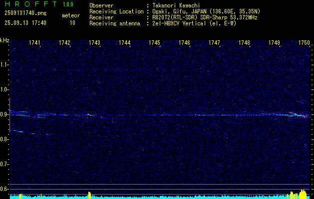314x199 pixels.
Task: Click the vertical gray frequency range bar at left
Action: pyautogui.click(x=9, y=115)
